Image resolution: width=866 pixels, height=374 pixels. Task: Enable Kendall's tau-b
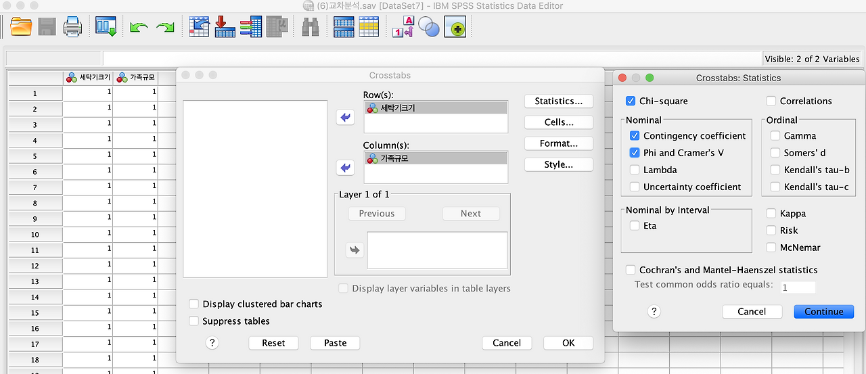pos(775,170)
